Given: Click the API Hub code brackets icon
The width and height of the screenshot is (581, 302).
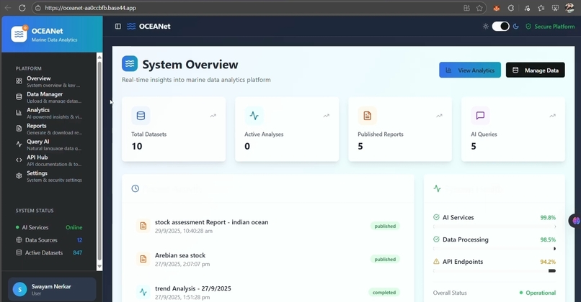Looking at the screenshot, I should [x=19, y=160].
